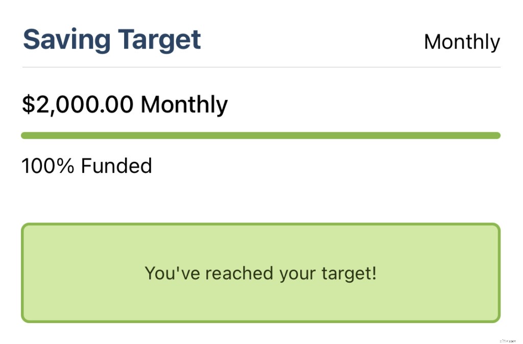Click the word Funded below progress bar
The width and height of the screenshot is (523, 344).
tap(116, 166)
